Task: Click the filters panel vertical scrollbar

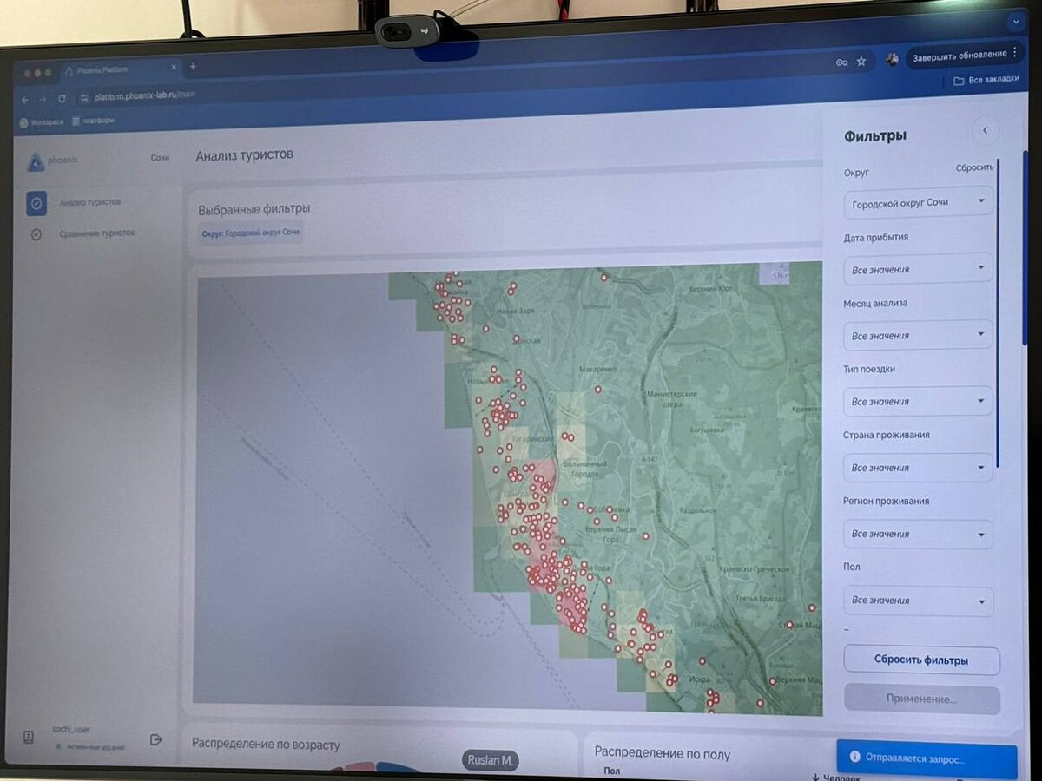Action: [x=998, y=312]
